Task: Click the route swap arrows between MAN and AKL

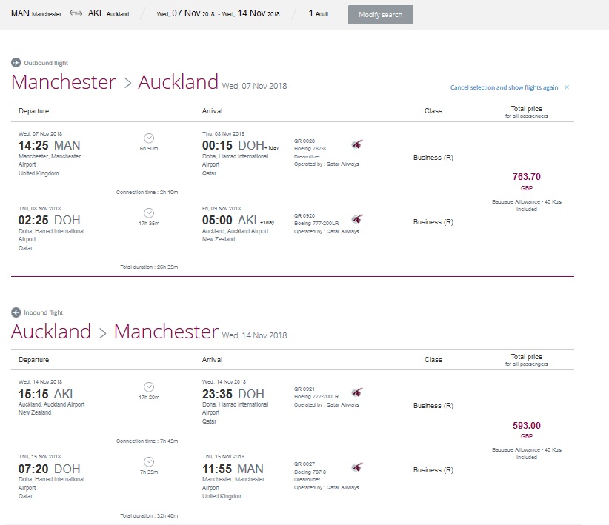Action: tap(76, 14)
